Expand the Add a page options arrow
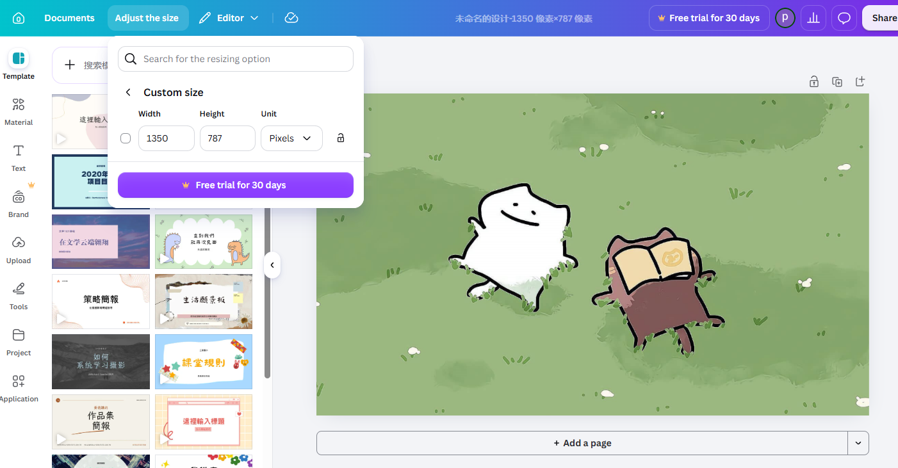The width and height of the screenshot is (898, 468). pos(858,443)
